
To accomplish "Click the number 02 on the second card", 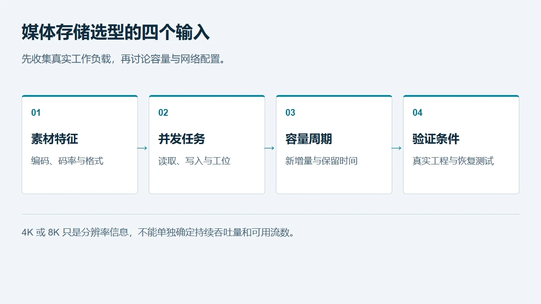I will 163,113.
